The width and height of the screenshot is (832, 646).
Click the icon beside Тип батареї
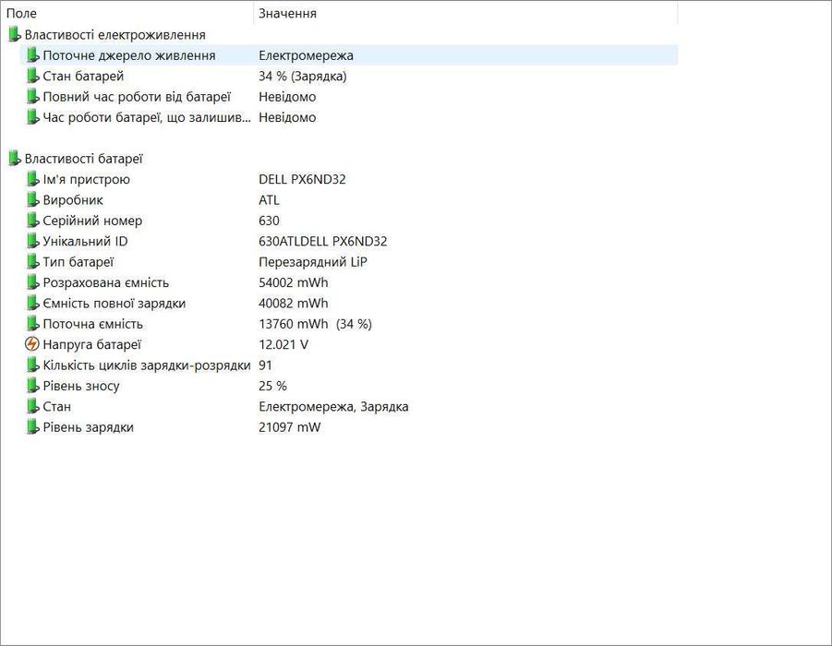pos(33,262)
